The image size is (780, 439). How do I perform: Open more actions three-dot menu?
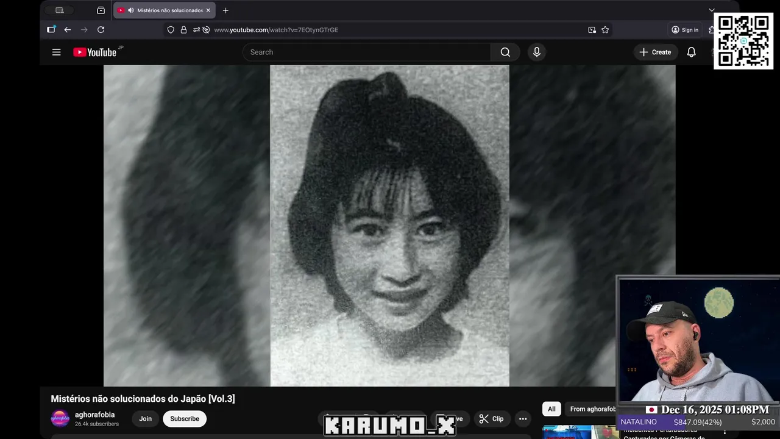pyautogui.click(x=523, y=419)
